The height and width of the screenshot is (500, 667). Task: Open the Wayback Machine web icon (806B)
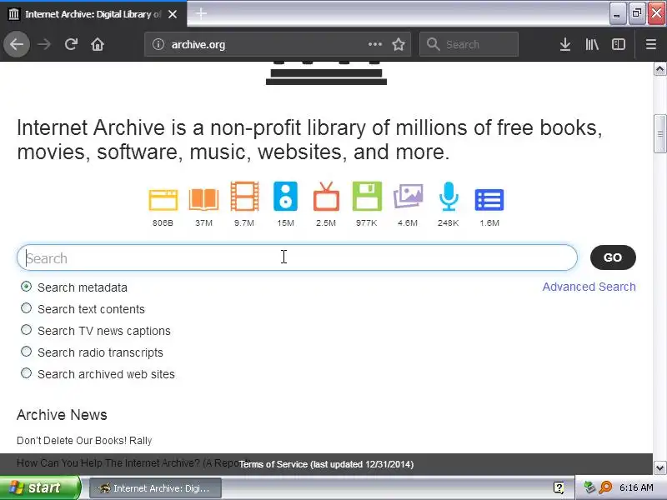point(163,200)
